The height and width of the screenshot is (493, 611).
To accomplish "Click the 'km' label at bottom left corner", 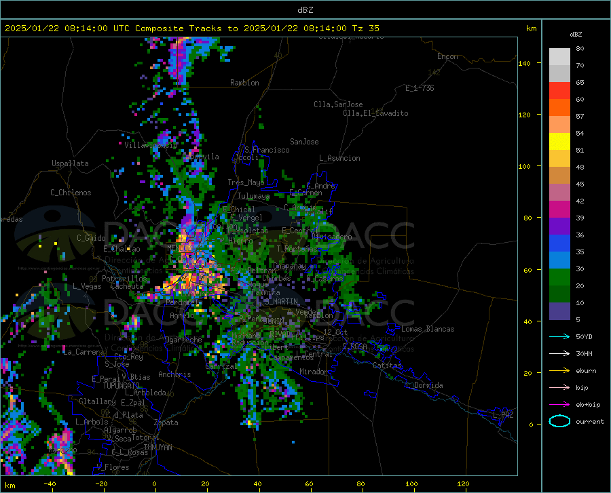I will (x=10, y=486).
